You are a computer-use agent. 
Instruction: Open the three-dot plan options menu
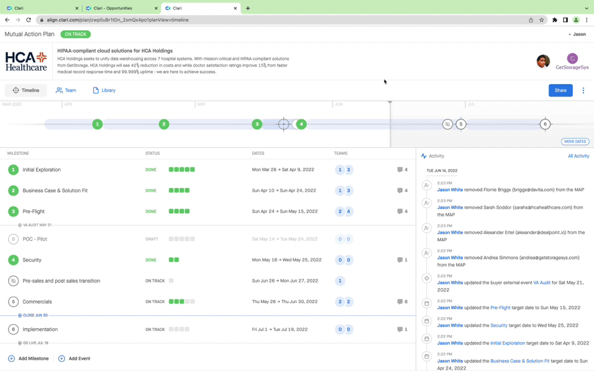click(583, 90)
